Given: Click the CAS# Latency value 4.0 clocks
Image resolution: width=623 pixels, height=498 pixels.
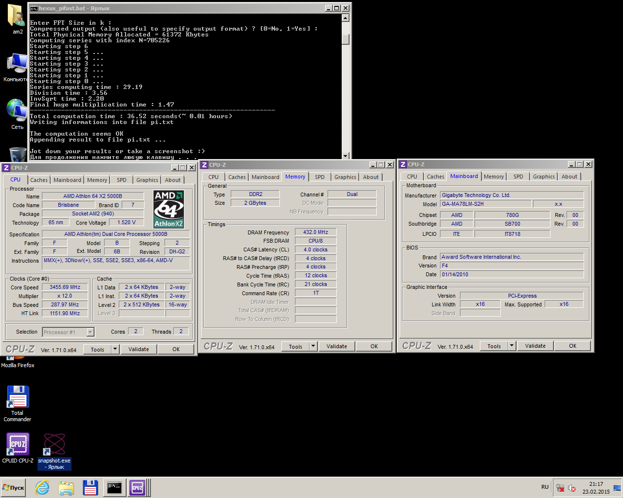Looking at the screenshot, I should click(x=315, y=249).
